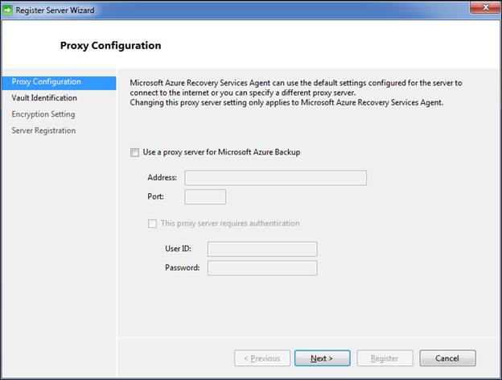
Task: Focus the User ID text box
Action: [262, 249]
